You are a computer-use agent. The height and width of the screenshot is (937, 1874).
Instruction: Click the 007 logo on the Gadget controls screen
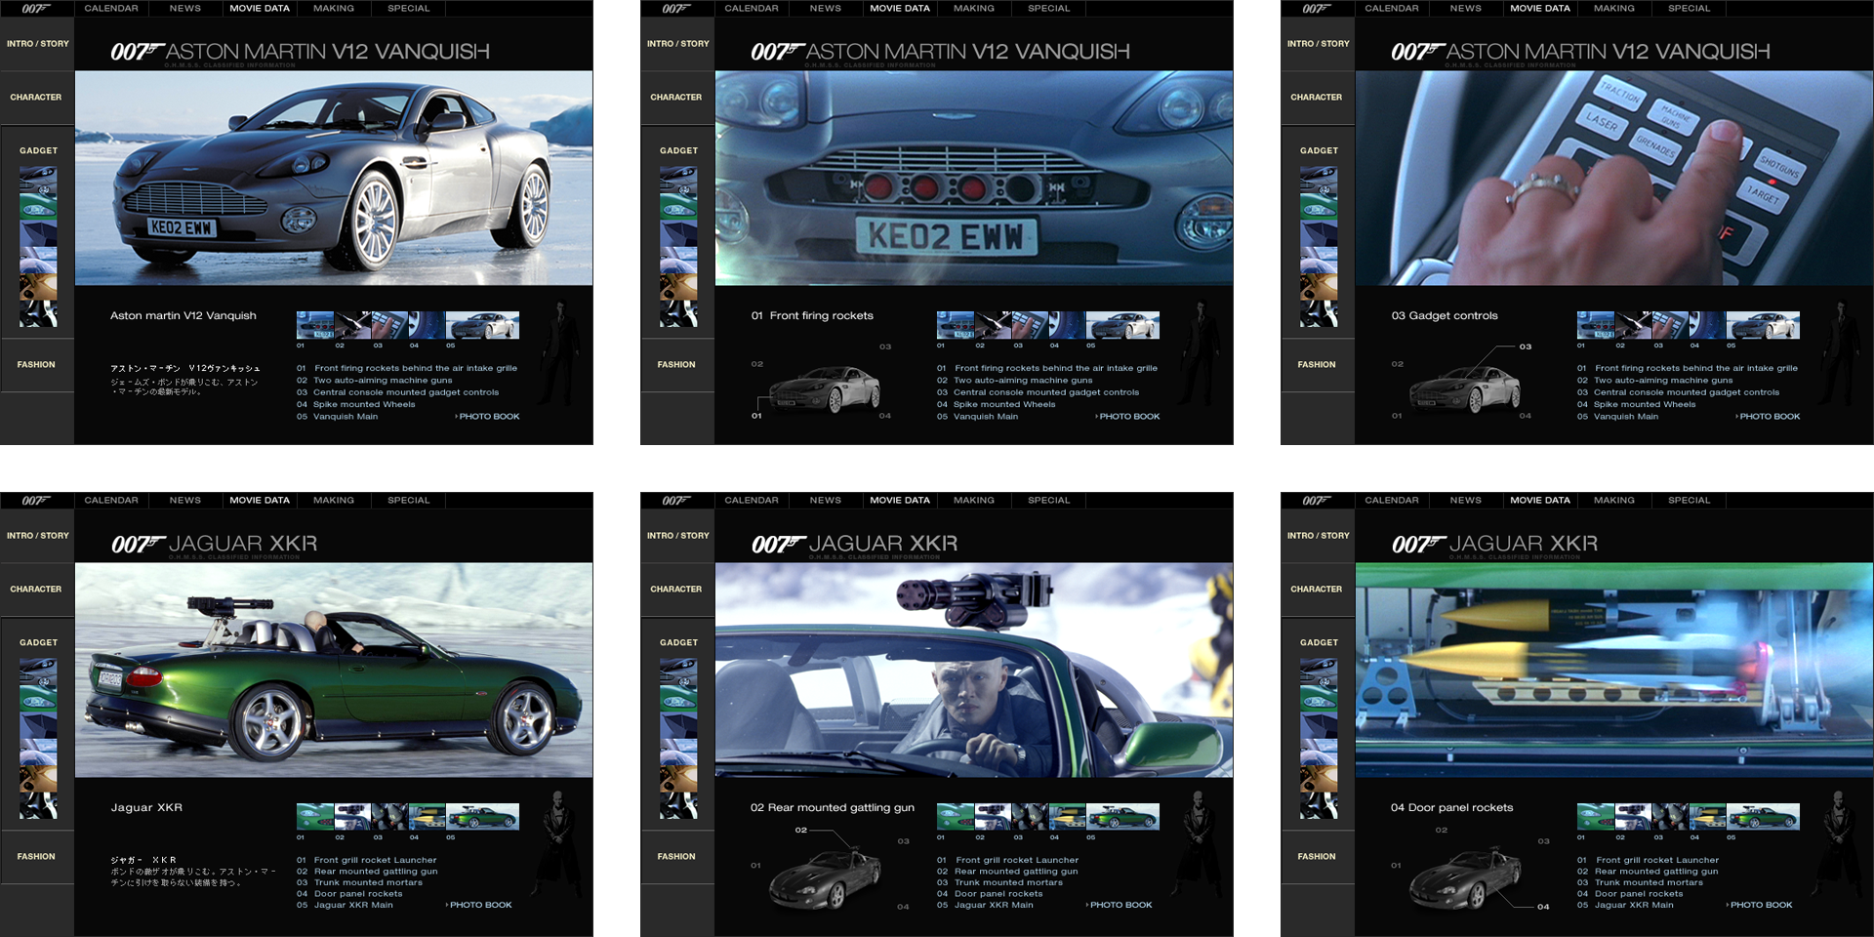(x=1317, y=9)
